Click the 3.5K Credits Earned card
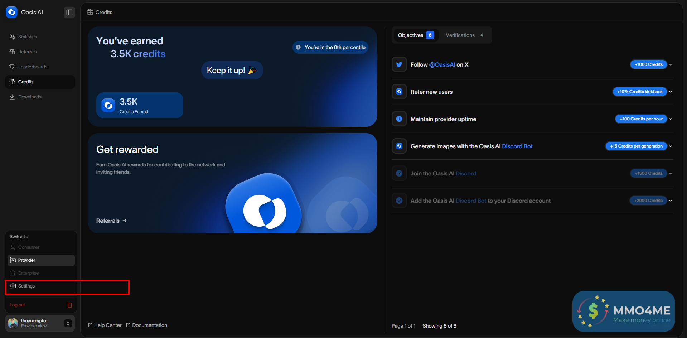This screenshot has height=338, width=687. 140,105
